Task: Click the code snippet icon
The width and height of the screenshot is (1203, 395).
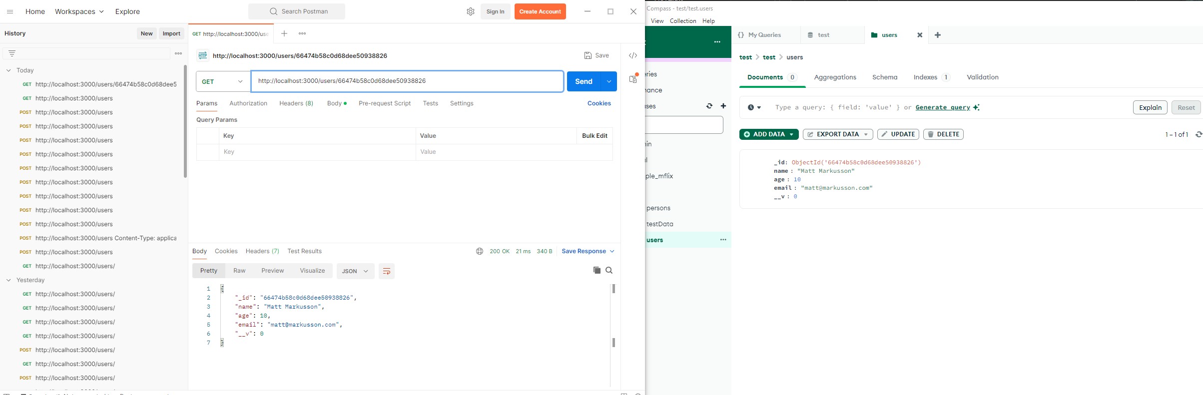Action: pos(632,55)
